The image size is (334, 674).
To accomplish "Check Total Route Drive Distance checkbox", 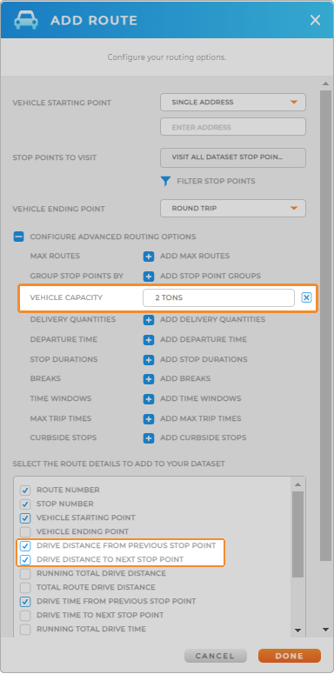I will [x=25, y=588].
